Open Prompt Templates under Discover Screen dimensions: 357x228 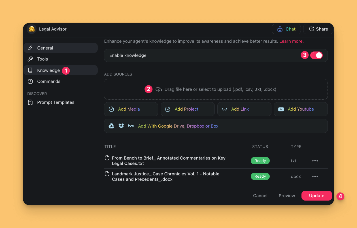pos(56,102)
